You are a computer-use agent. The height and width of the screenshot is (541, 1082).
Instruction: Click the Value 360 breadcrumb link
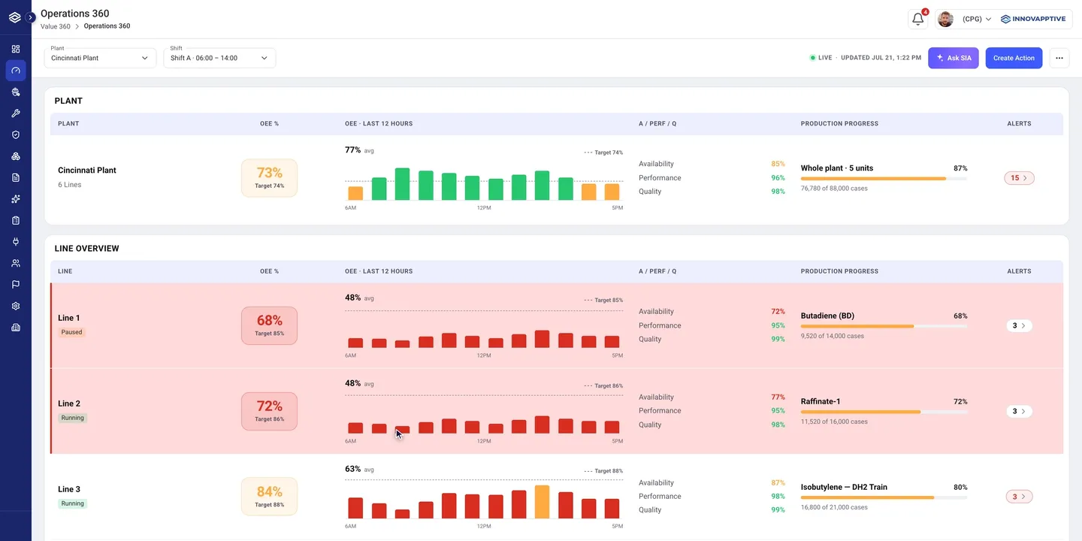click(56, 26)
